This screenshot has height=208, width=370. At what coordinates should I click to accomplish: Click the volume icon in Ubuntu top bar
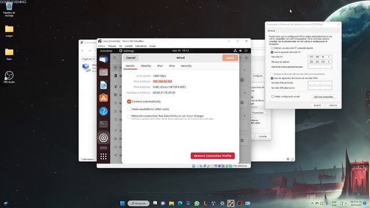pos(240,51)
